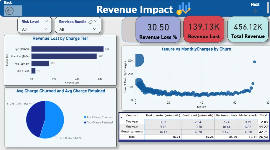
Task: Click pie label 74.44133... (54.85%)
Action: pyautogui.click(x=71, y=138)
